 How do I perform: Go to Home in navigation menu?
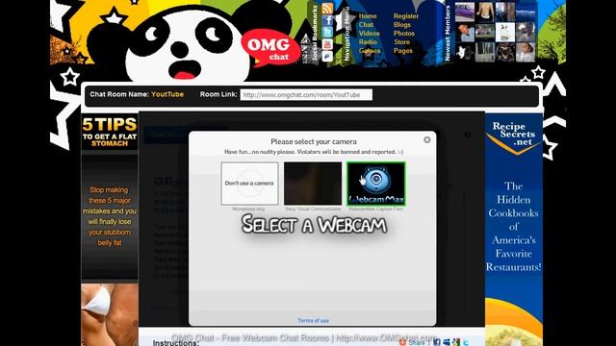click(368, 16)
